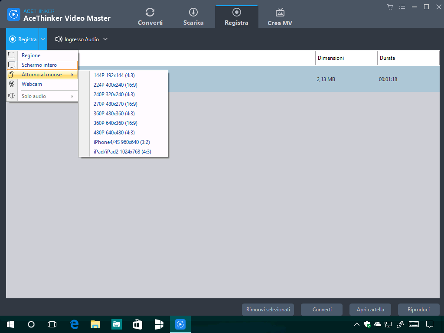The image size is (444, 333).
Task: Open Windows Defender security tray icon
Action: (367, 324)
